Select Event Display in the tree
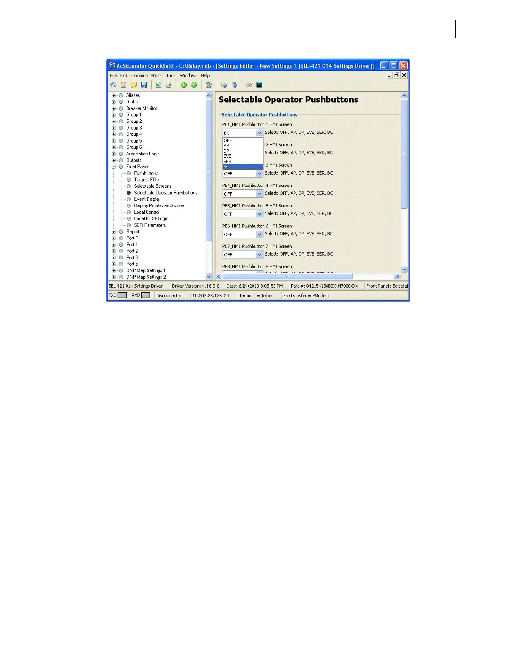The height and width of the screenshot is (668, 516). 147,199
